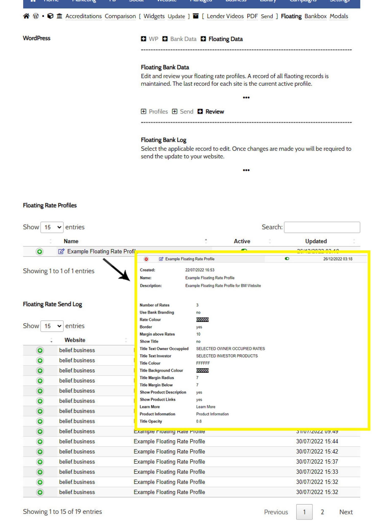Select the bank building icon

click(59, 16)
